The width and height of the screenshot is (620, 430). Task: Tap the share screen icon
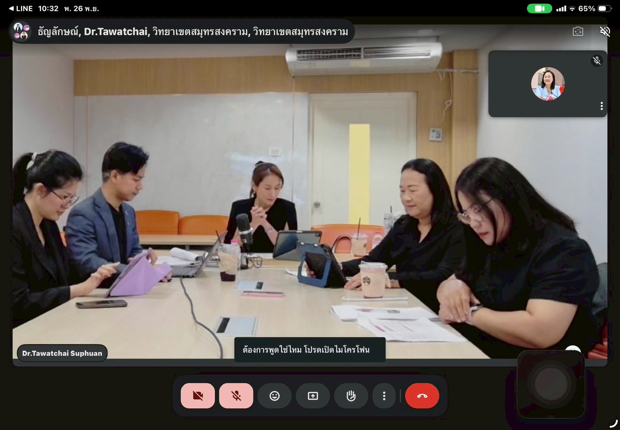click(313, 396)
